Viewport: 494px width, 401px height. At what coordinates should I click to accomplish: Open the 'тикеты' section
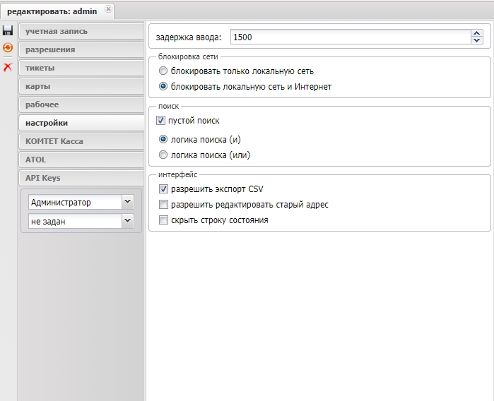click(x=81, y=68)
